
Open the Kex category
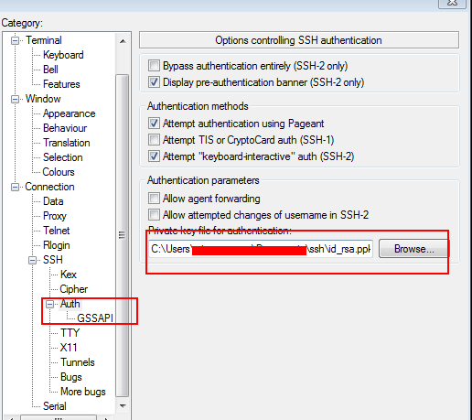pos(69,275)
